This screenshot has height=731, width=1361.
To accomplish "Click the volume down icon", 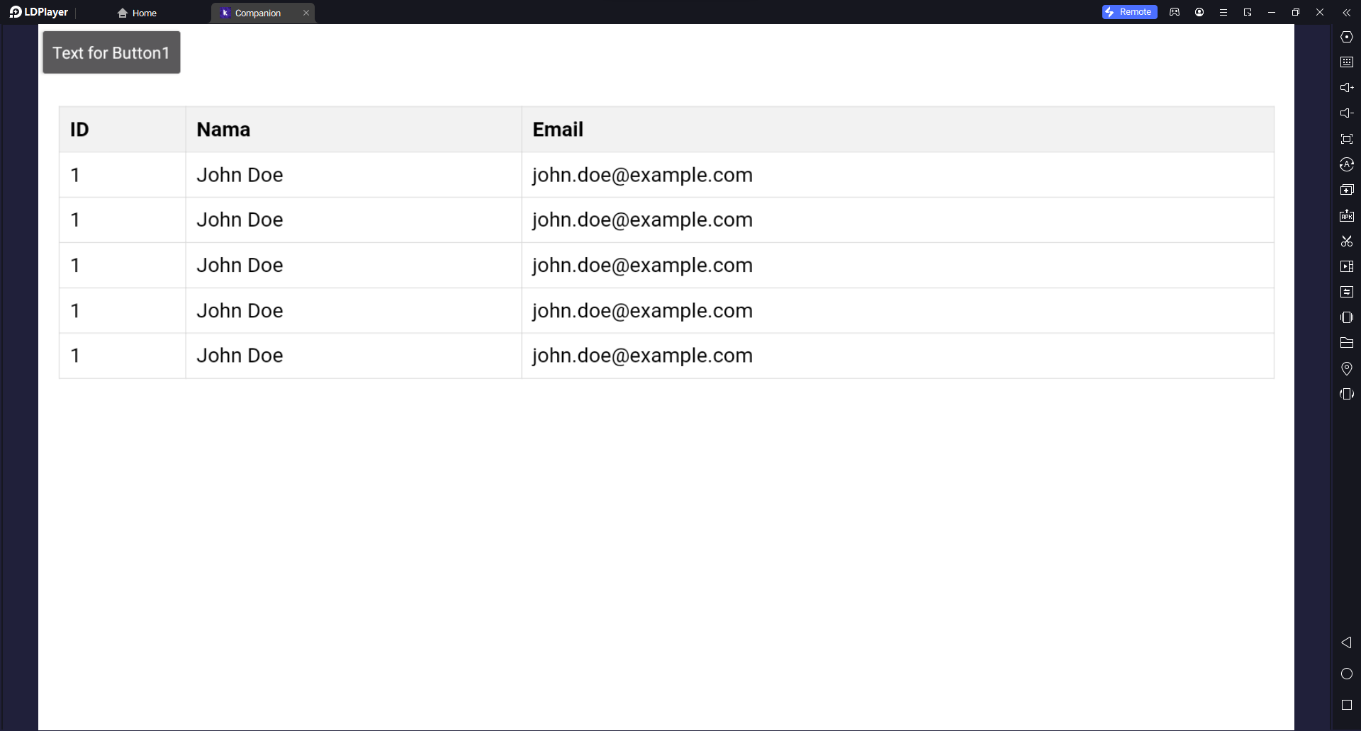I will pos(1347,113).
